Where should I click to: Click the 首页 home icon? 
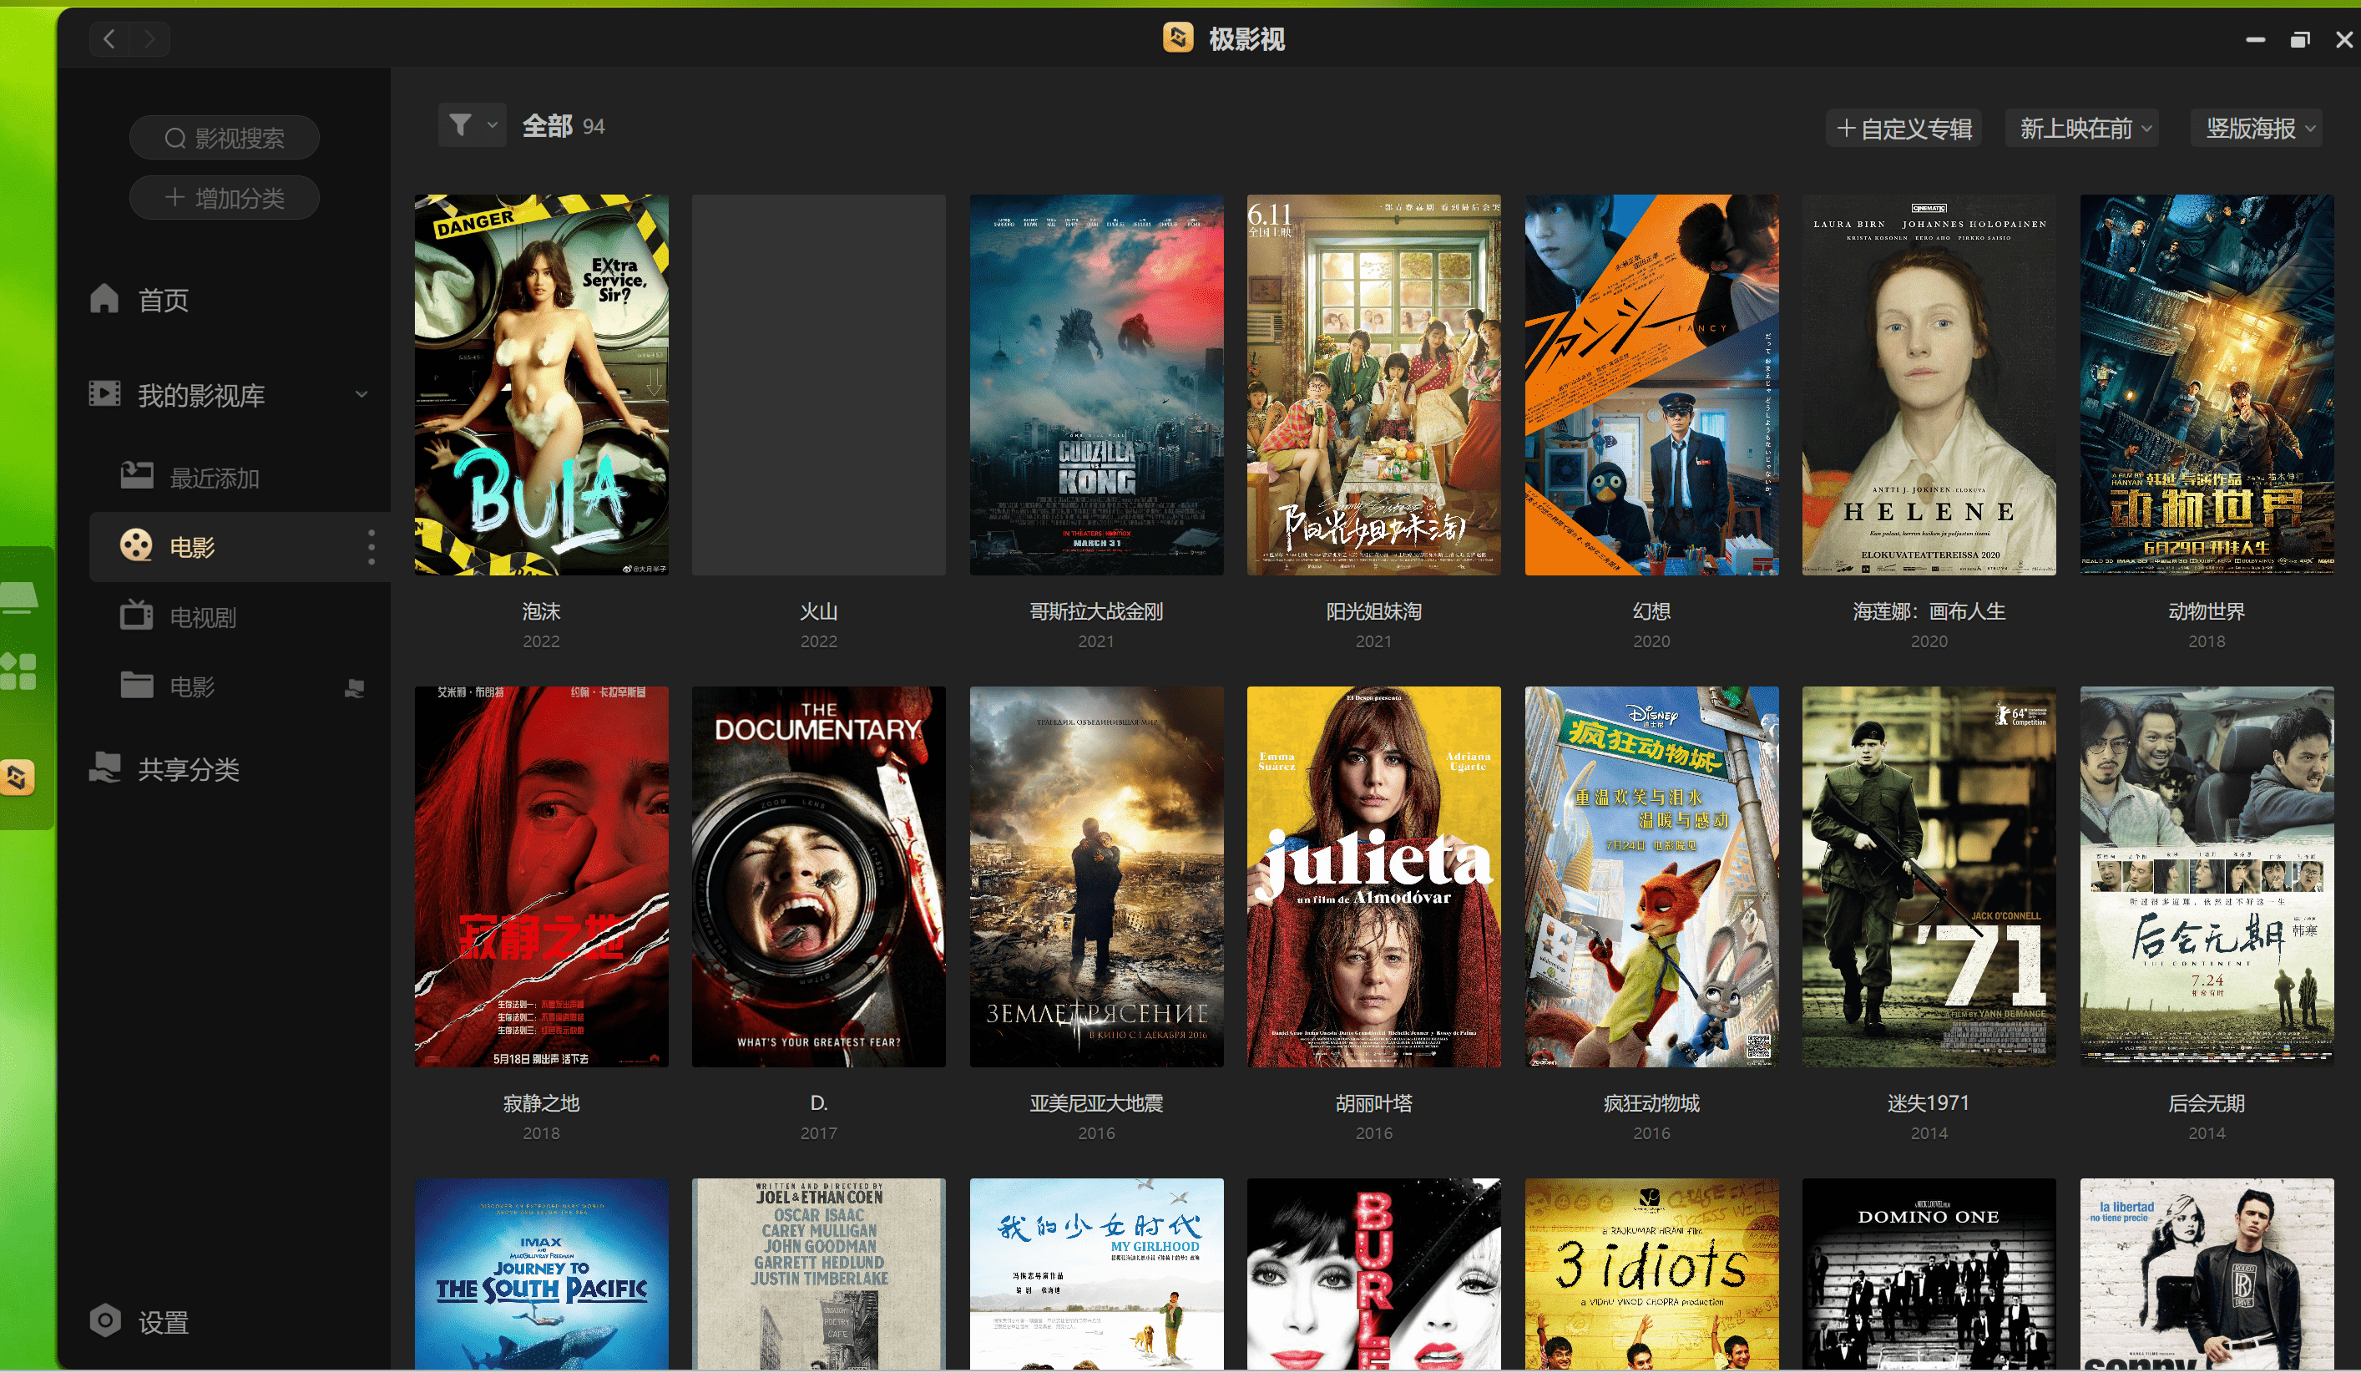104,299
